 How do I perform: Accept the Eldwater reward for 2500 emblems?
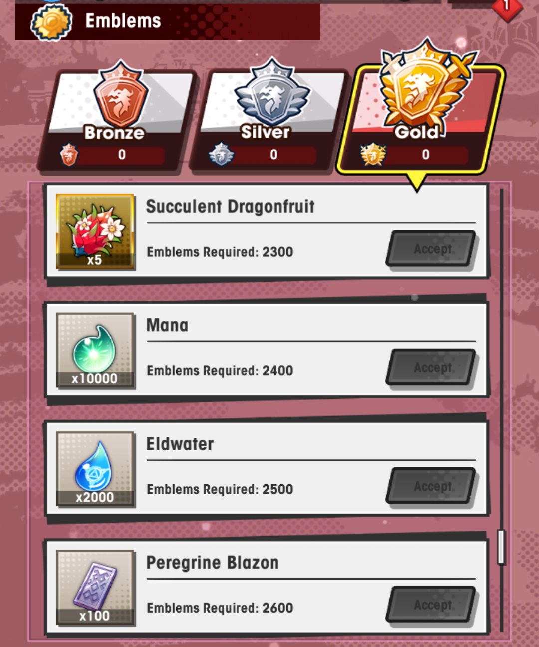pos(431,486)
